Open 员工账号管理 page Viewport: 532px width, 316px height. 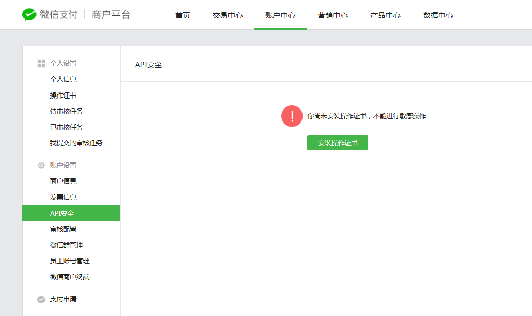pos(70,261)
